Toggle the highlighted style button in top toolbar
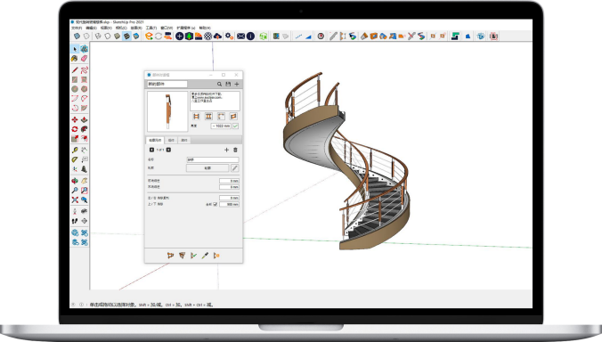The height and width of the screenshot is (342, 602). tap(126, 37)
